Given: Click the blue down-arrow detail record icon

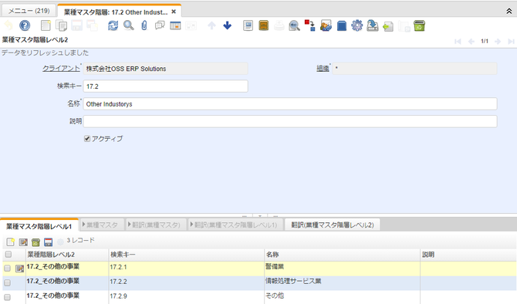Looking at the screenshot, I should pos(228,25).
